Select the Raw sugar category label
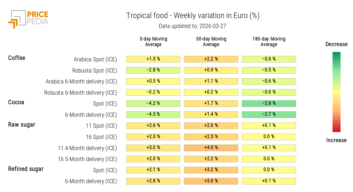This screenshot has width=353, height=192. pyautogui.click(x=22, y=125)
